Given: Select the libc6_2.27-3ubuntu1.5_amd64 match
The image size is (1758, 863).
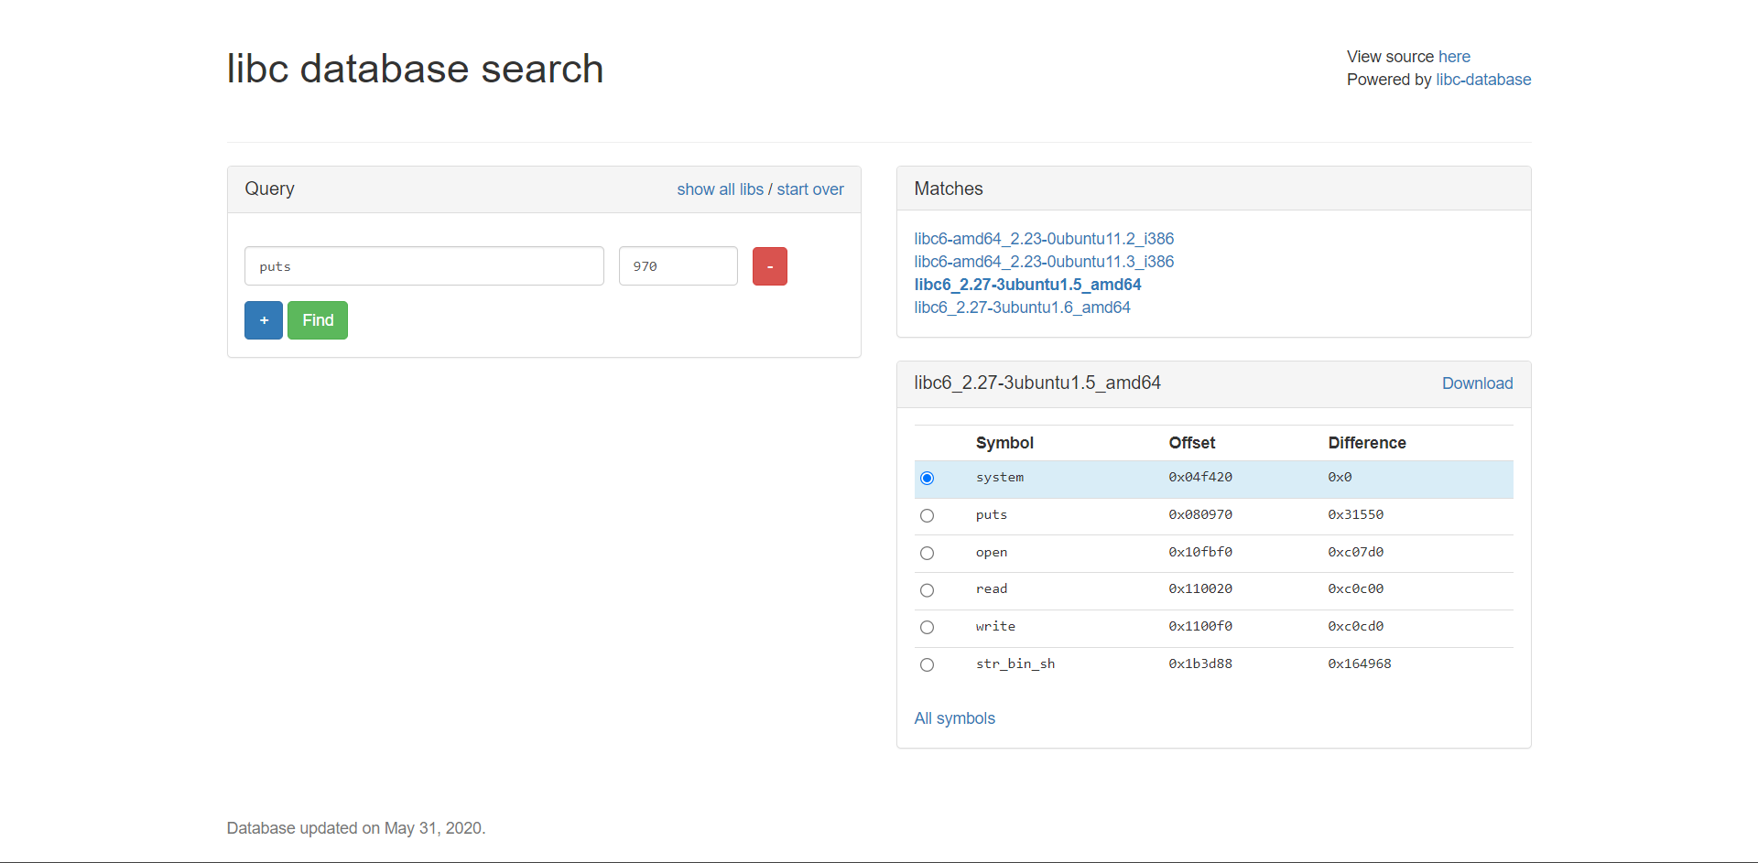Looking at the screenshot, I should (1027, 285).
